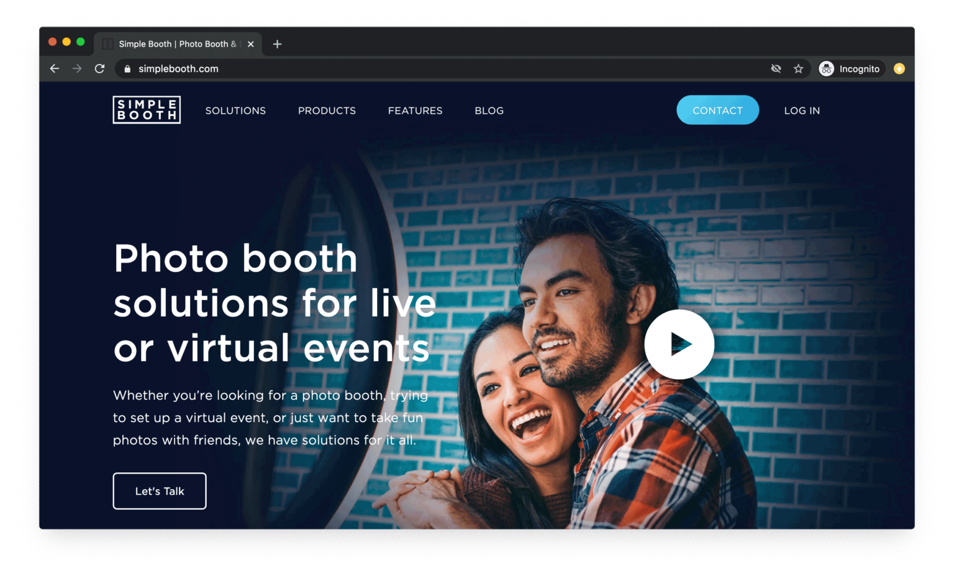Click the Log In link
Screen dimensions: 954x581
pos(802,110)
